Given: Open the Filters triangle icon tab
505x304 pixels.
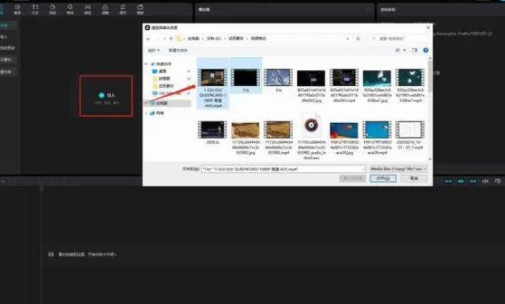Looking at the screenshot, I should [x=106, y=9].
